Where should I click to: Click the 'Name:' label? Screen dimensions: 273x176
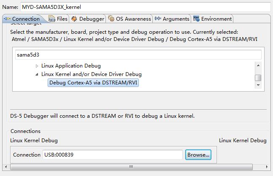coord(10,7)
